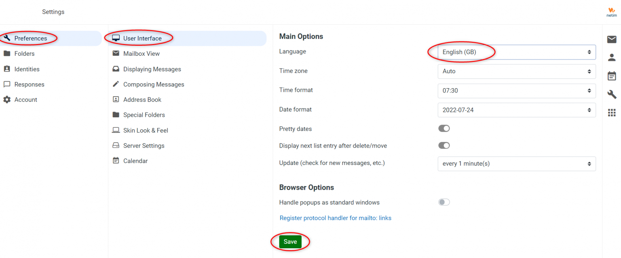Viewport: 621px width, 258px height.
Task: Click the pencil icon next to Composing Messages
Action: [116, 84]
